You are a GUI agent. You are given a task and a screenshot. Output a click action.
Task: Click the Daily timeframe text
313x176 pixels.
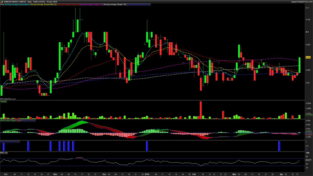point(30,2)
